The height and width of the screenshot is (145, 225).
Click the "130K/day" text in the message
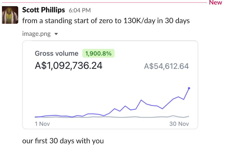138,21
